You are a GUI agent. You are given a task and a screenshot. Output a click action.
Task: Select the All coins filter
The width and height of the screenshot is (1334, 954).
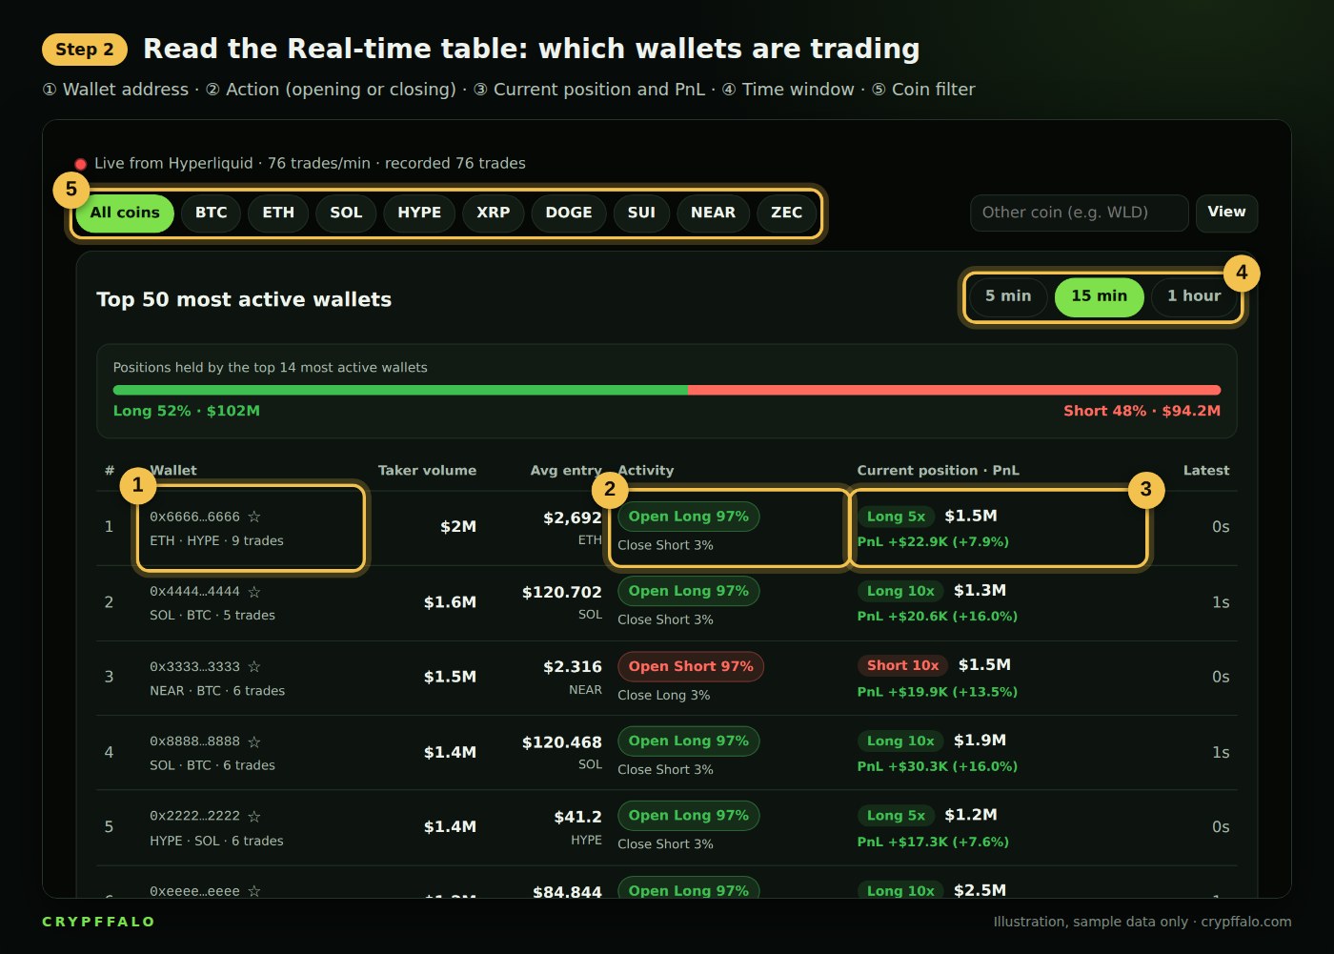pyautogui.click(x=125, y=213)
